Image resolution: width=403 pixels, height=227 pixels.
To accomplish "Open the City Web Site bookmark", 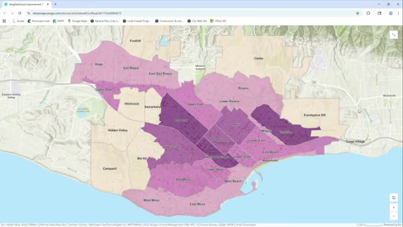I will click(x=197, y=21).
